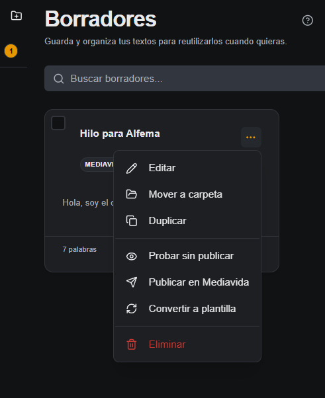
Task: Focus the Buscar borradores search field
Action: [185, 79]
